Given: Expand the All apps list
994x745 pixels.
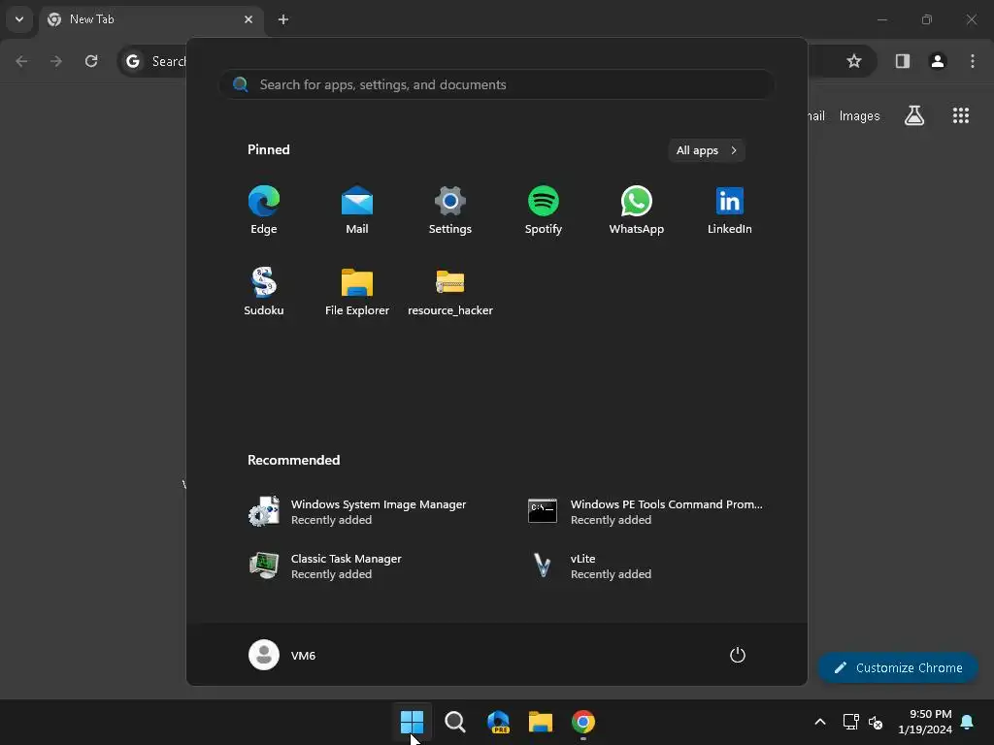Looking at the screenshot, I should pos(707,150).
